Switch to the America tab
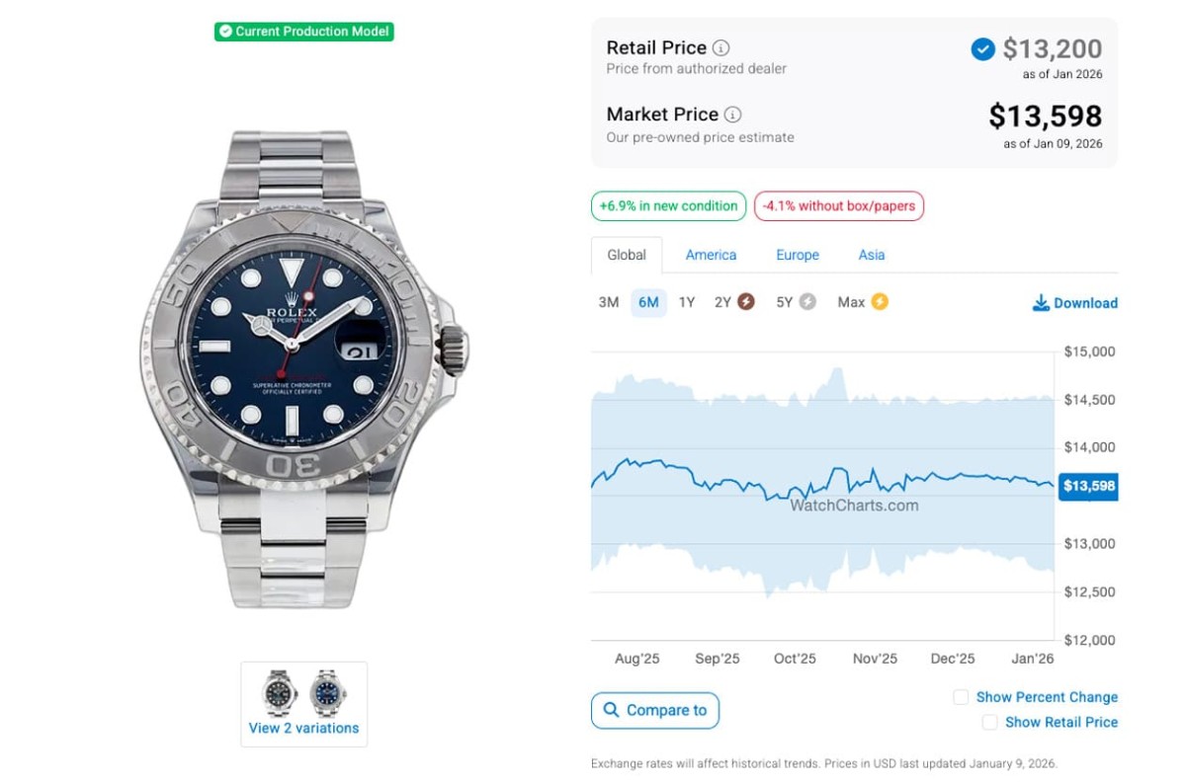This screenshot has width=1186, height=784. pyautogui.click(x=711, y=255)
